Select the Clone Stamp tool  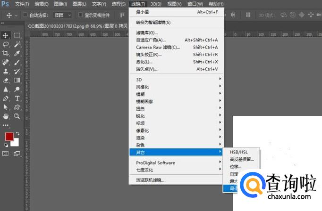tap(6, 71)
